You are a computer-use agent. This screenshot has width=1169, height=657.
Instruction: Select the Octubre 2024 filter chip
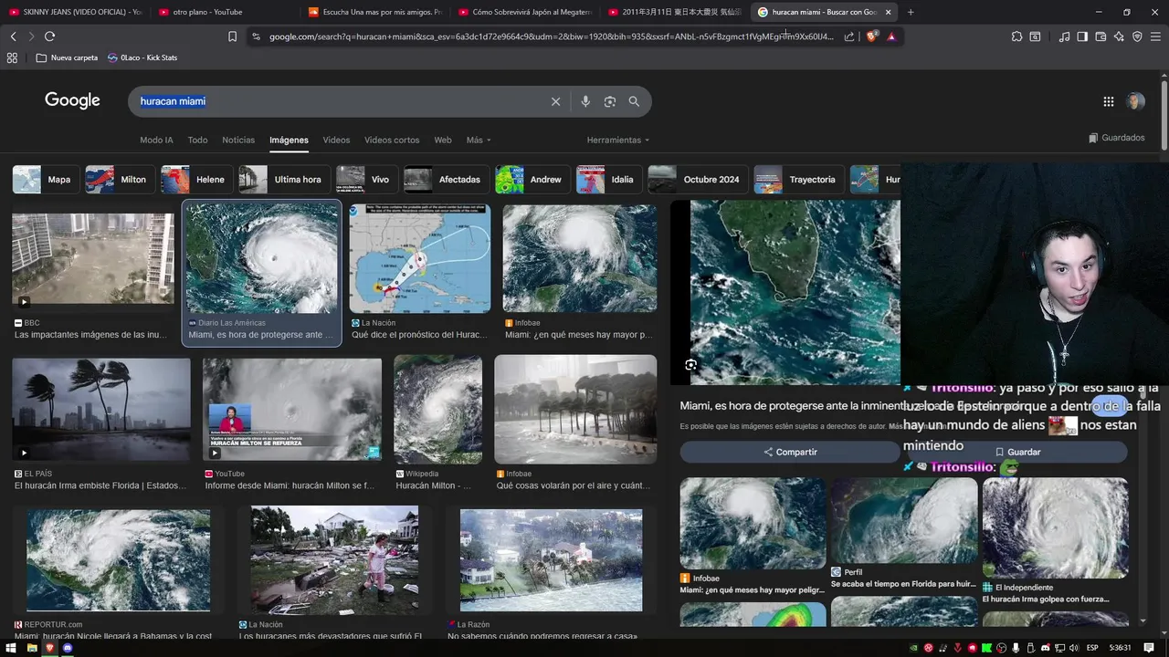click(x=698, y=180)
